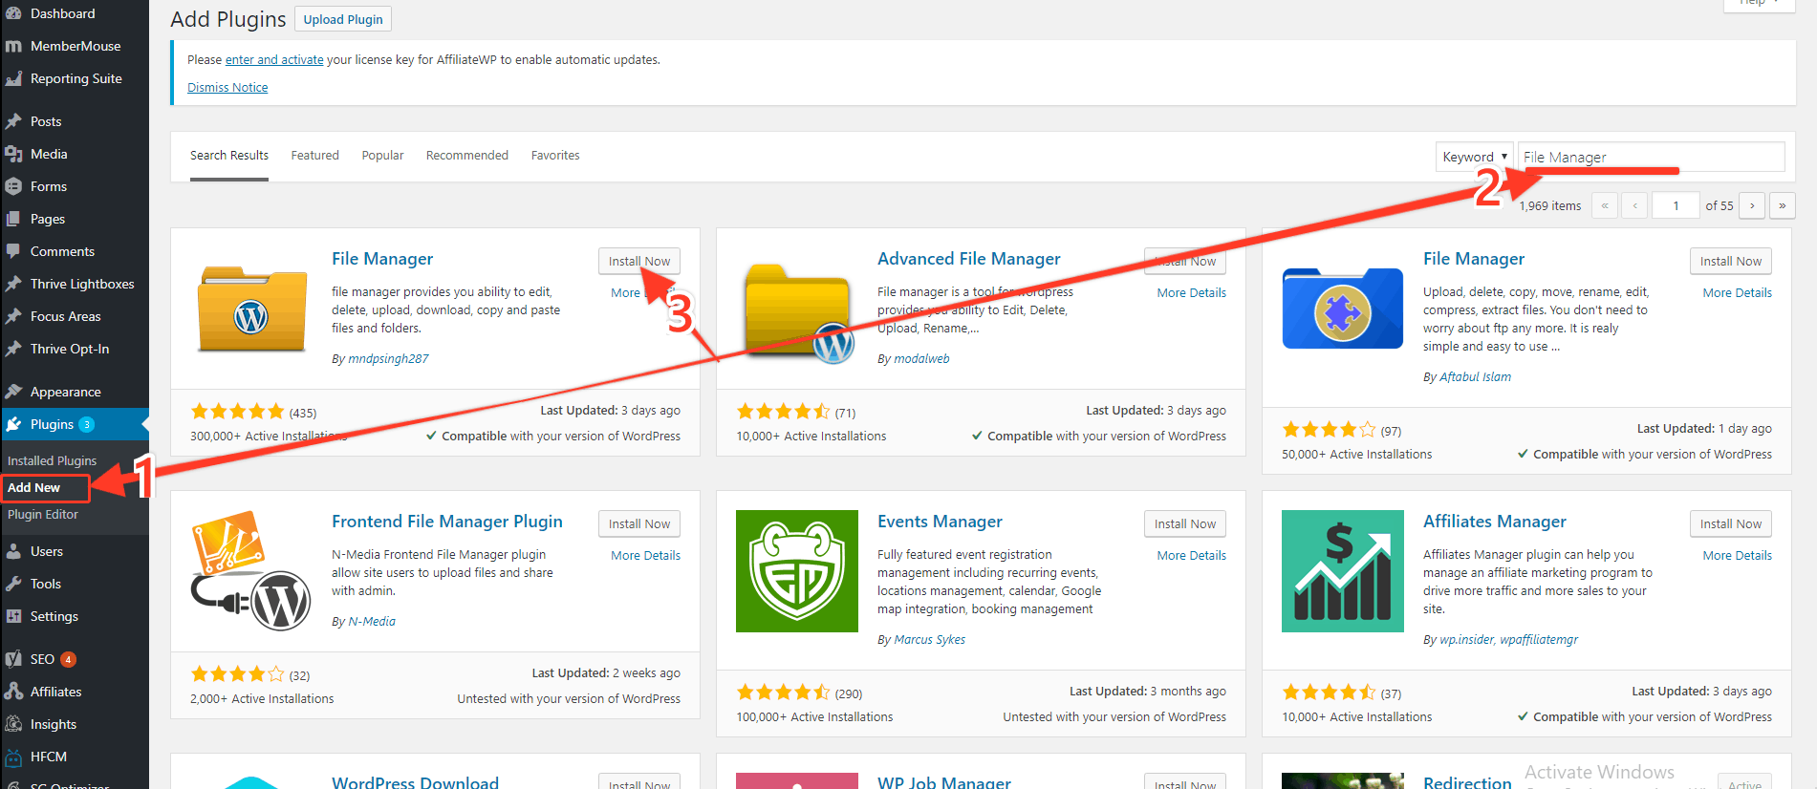Open Installed Plugins submenu item

pyautogui.click(x=53, y=460)
